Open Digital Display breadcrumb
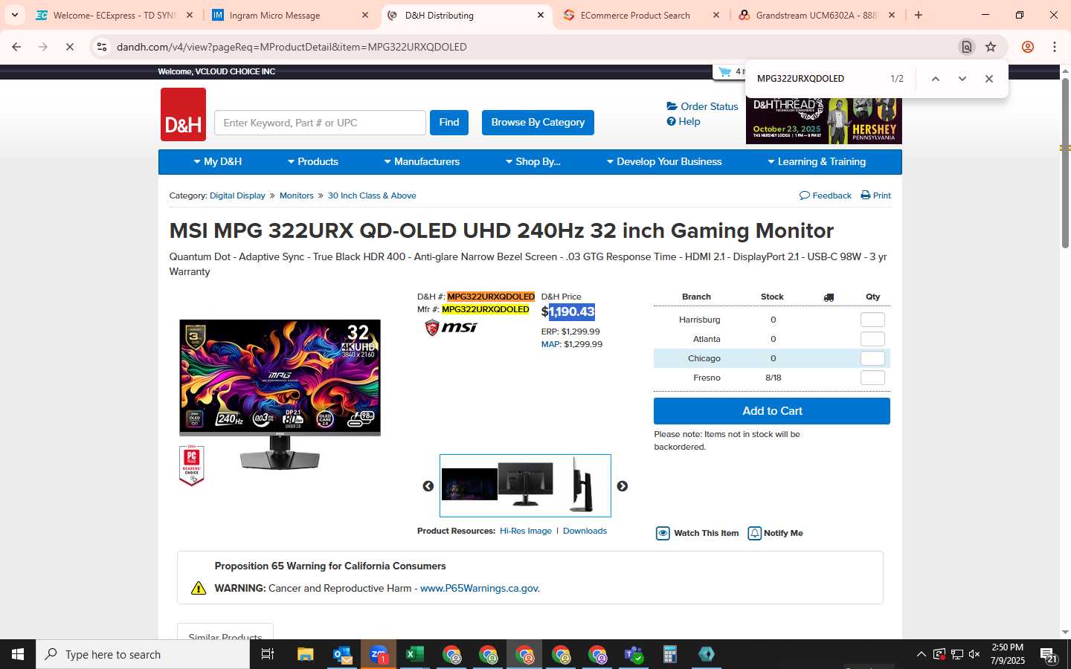 (x=237, y=195)
